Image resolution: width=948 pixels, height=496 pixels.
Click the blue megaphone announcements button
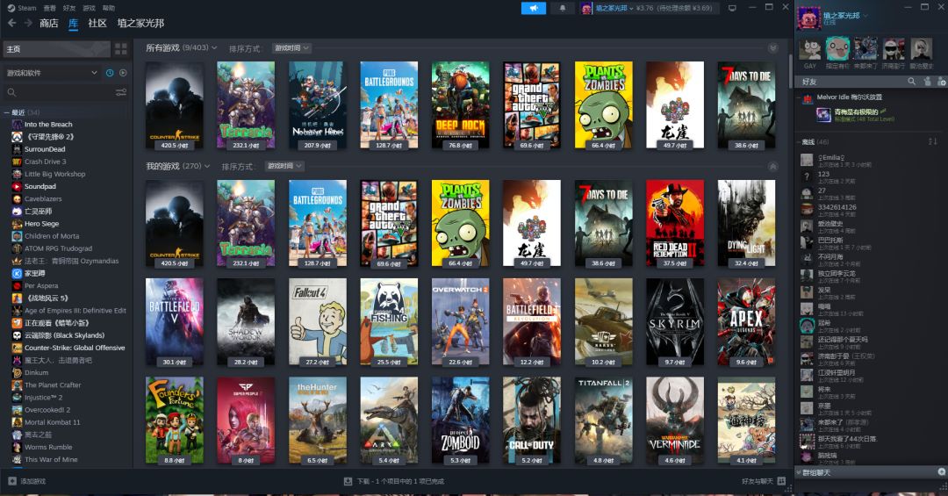pos(534,8)
